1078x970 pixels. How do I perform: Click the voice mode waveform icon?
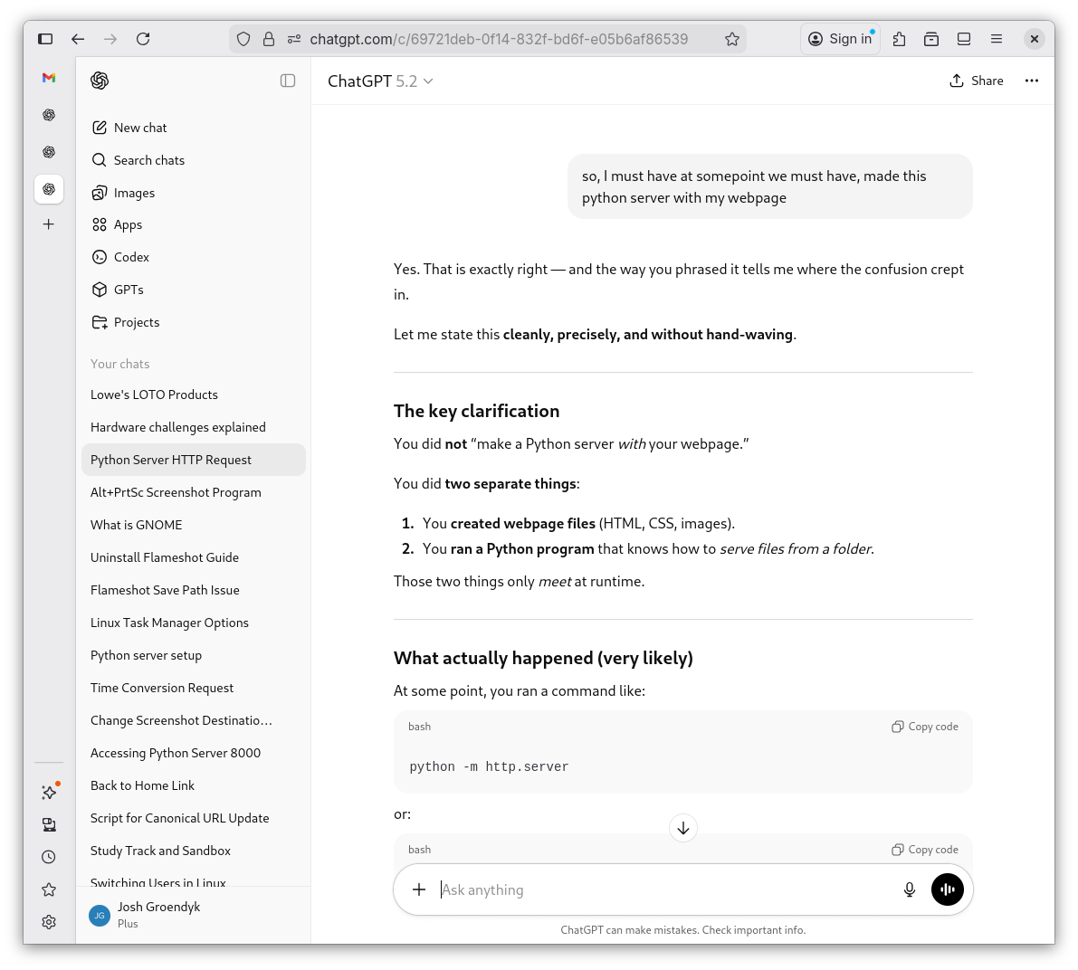(947, 889)
